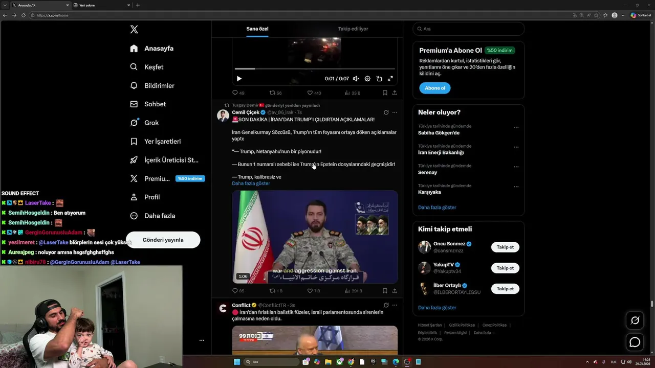Open the Gizlilik Politikası footer link
Image resolution: width=655 pixels, height=368 pixels.
(462, 325)
